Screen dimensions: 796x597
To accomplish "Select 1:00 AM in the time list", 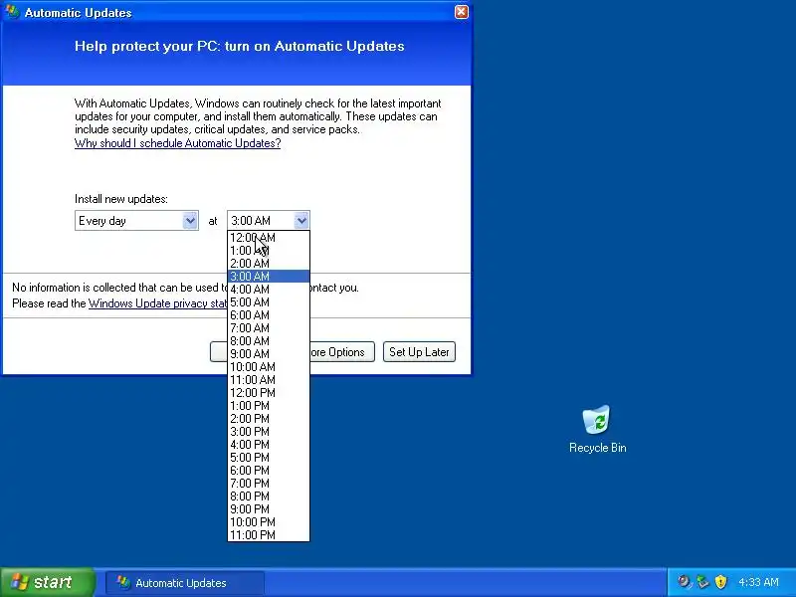I will tap(268, 251).
